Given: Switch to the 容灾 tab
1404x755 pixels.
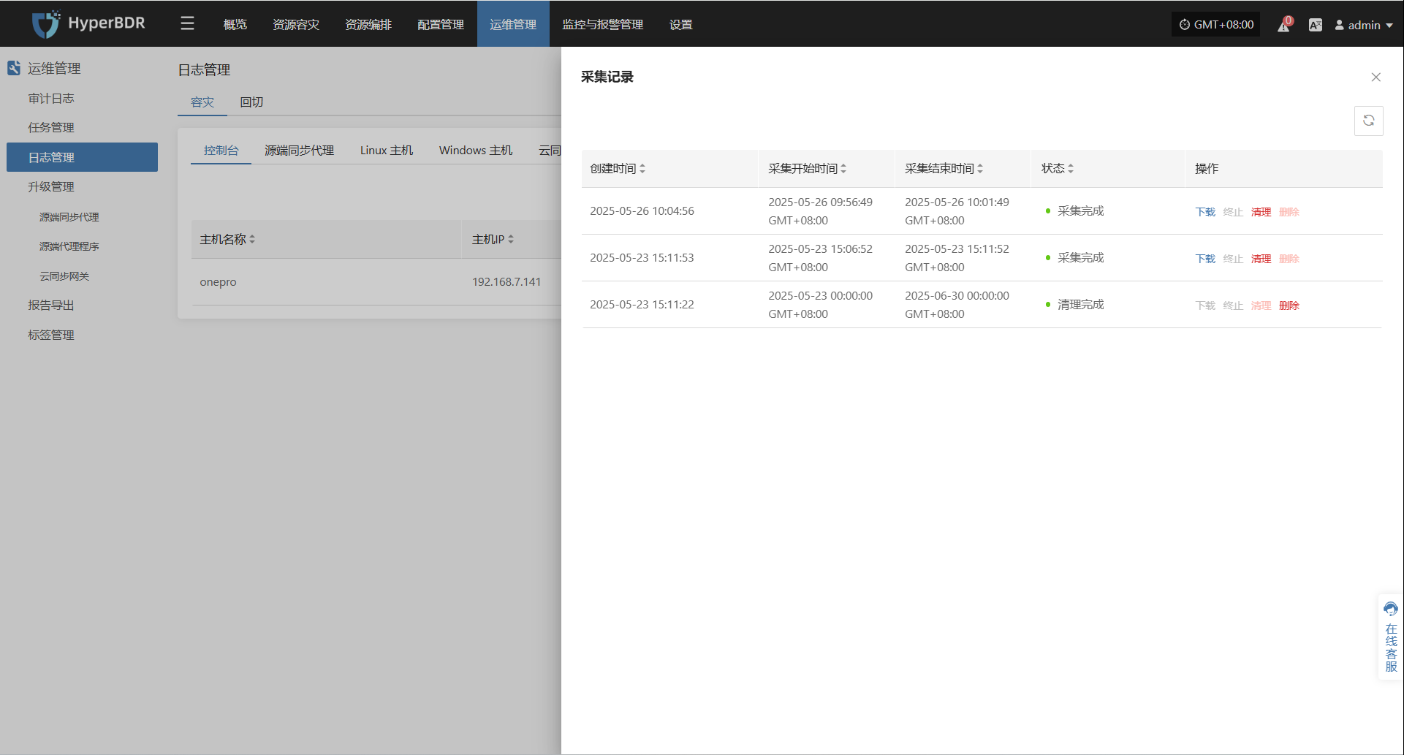Looking at the screenshot, I should click(202, 102).
